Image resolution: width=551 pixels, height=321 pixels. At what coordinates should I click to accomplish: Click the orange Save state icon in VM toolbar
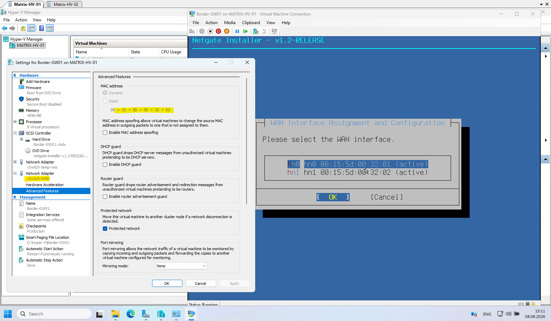click(x=227, y=31)
